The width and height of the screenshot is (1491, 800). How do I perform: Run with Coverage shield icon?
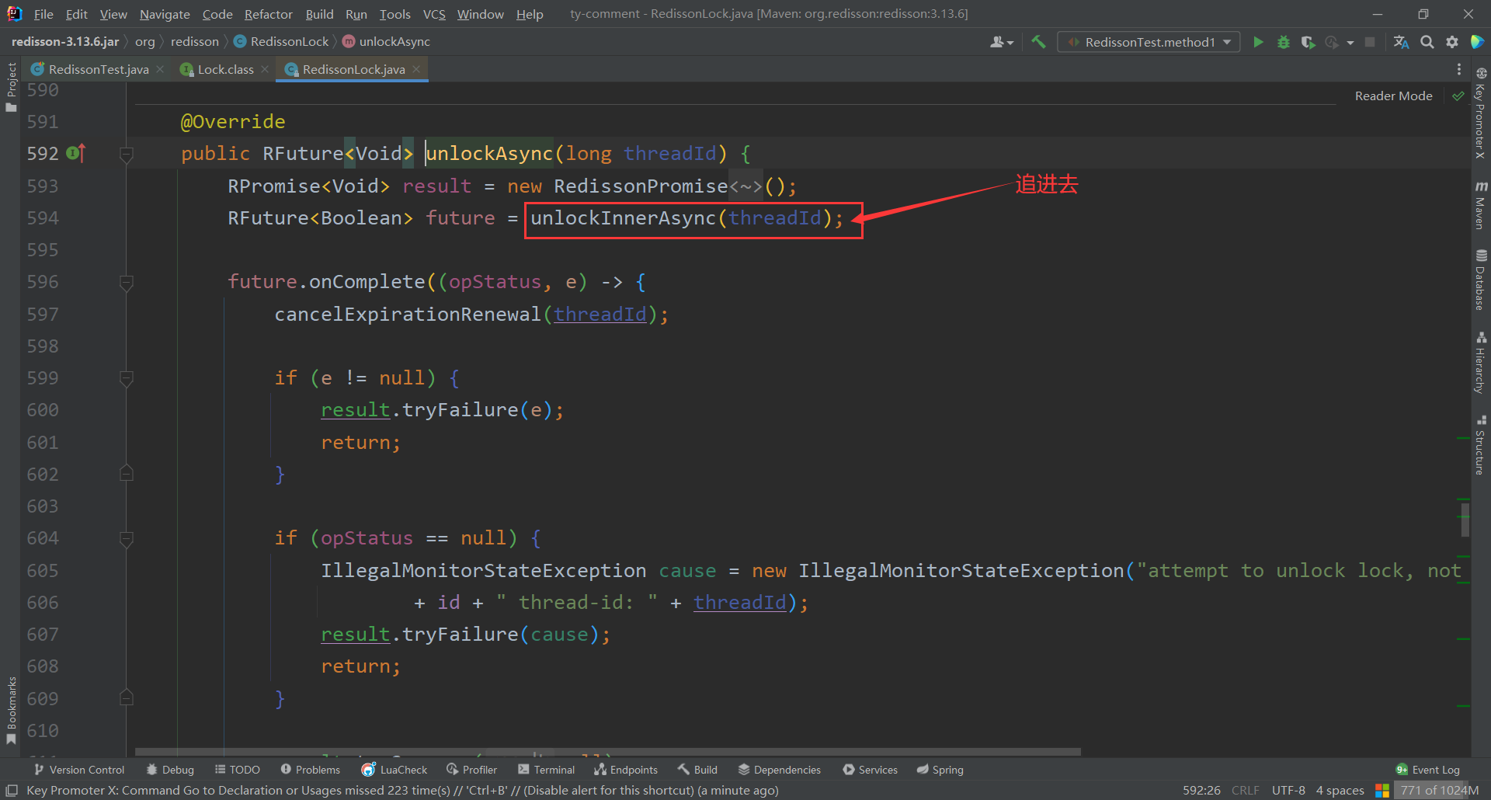click(x=1309, y=42)
